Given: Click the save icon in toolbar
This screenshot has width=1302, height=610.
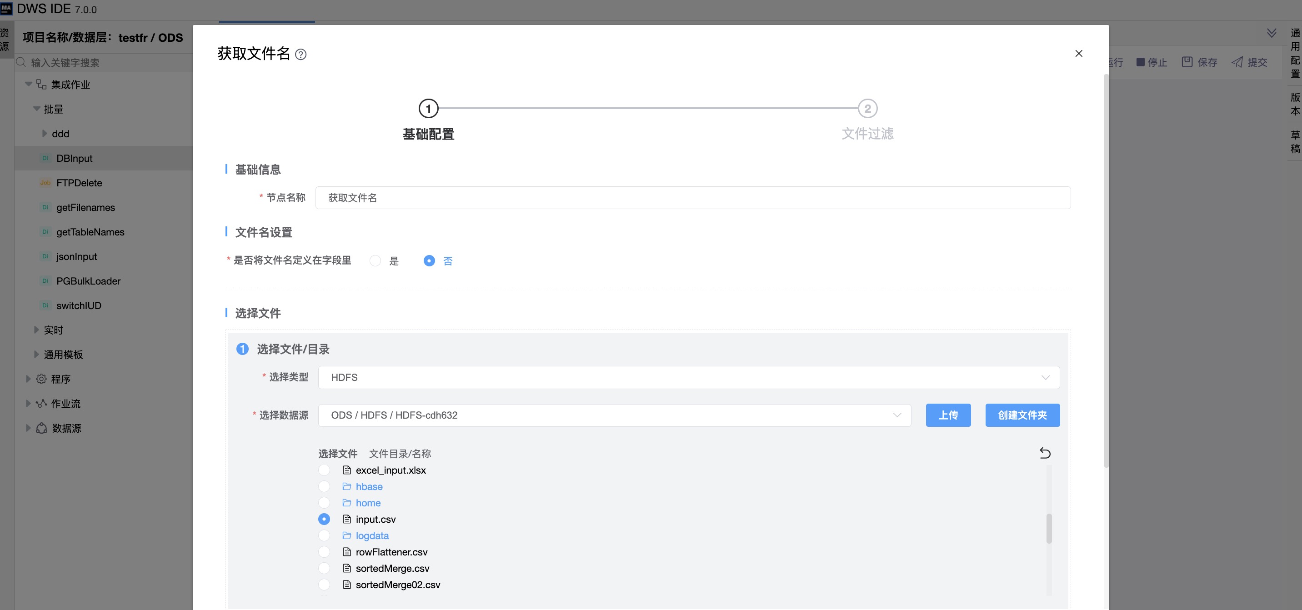Looking at the screenshot, I should pyautogui.click(x=1187, y=62).
